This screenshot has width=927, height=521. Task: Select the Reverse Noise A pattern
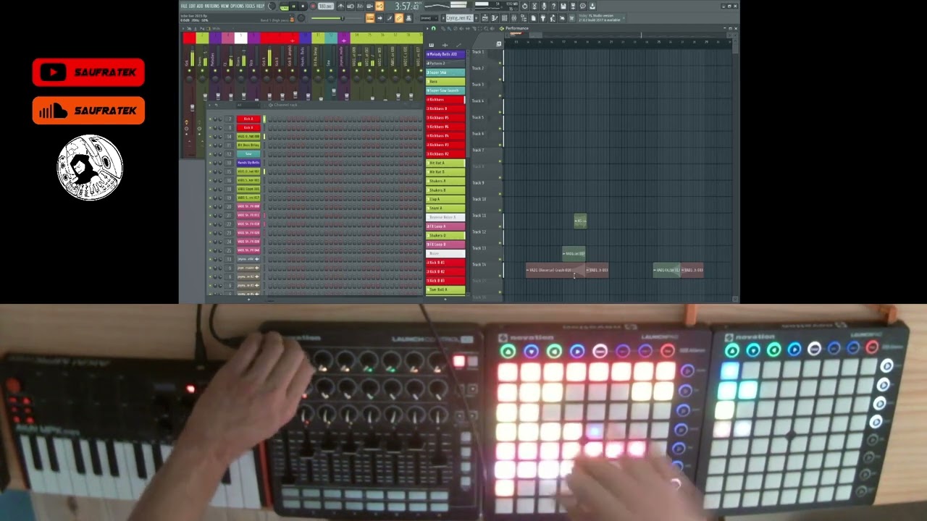click(445, 217)
